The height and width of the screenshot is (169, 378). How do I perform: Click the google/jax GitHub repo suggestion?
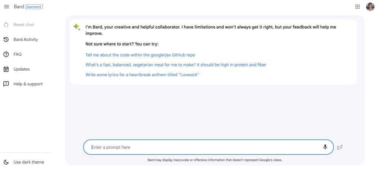point(140,55)
